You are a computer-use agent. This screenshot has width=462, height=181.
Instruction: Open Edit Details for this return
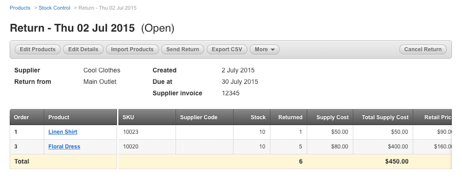(x=83, y=50)
